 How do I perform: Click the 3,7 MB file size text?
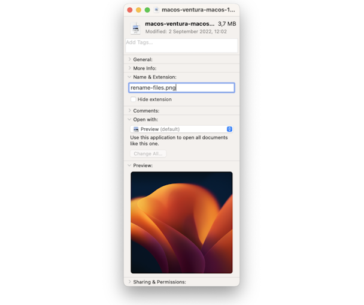(227, 24)
